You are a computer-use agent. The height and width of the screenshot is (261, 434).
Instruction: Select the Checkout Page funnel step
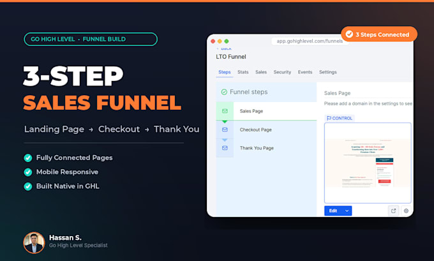[x=266, y=130]
